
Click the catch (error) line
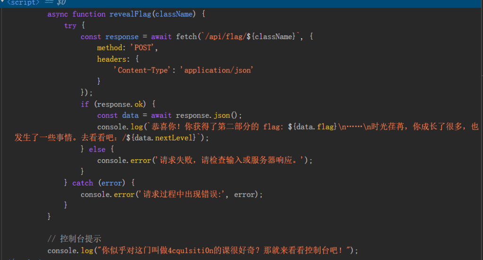point(100,183)
